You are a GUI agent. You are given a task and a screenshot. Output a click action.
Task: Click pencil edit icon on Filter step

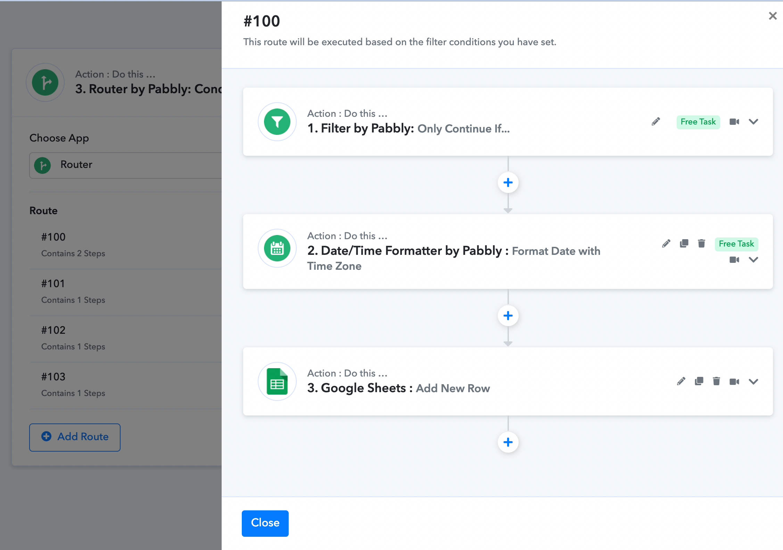tap(656, 122)
